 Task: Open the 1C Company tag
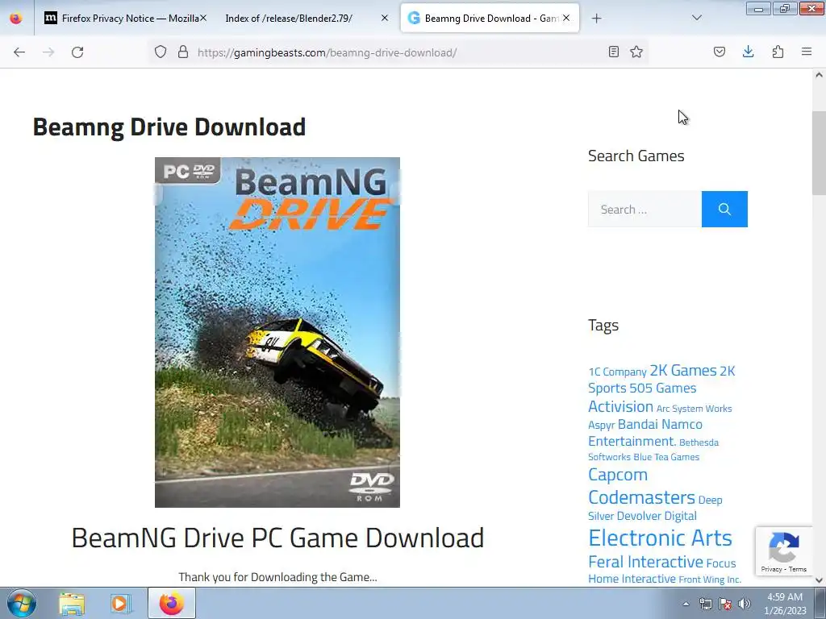(x=617, y=372)
